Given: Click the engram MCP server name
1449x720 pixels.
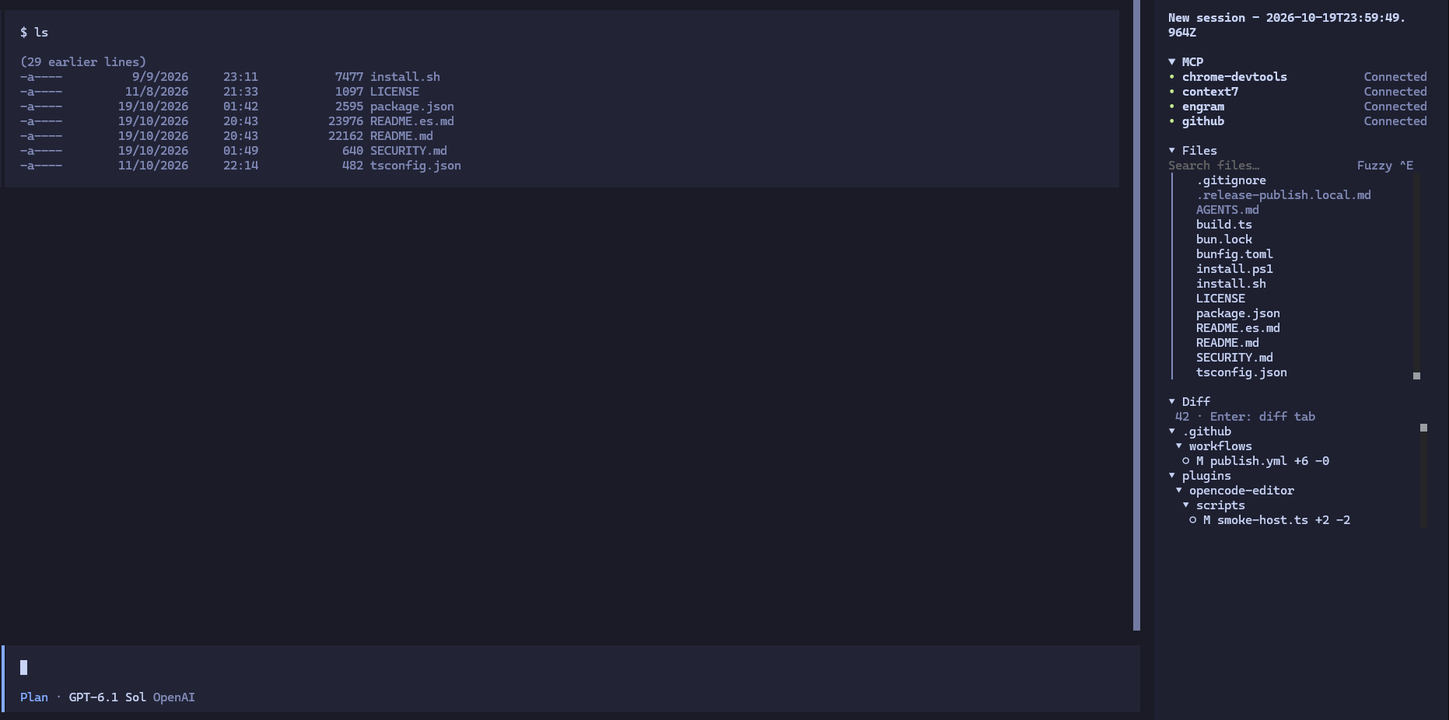Looking at the screenshot, I should pyautogui.click(x=1203, y=107).
